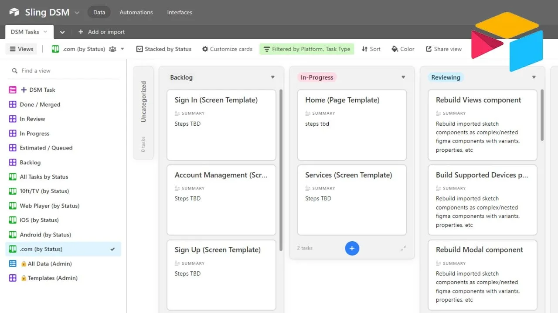Open the In Progress view

point(64,133)
